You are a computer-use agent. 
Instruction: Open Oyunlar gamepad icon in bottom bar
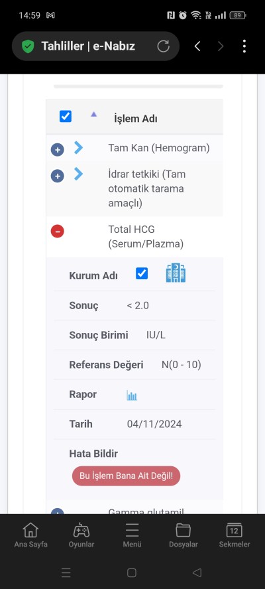click(81, 531)
